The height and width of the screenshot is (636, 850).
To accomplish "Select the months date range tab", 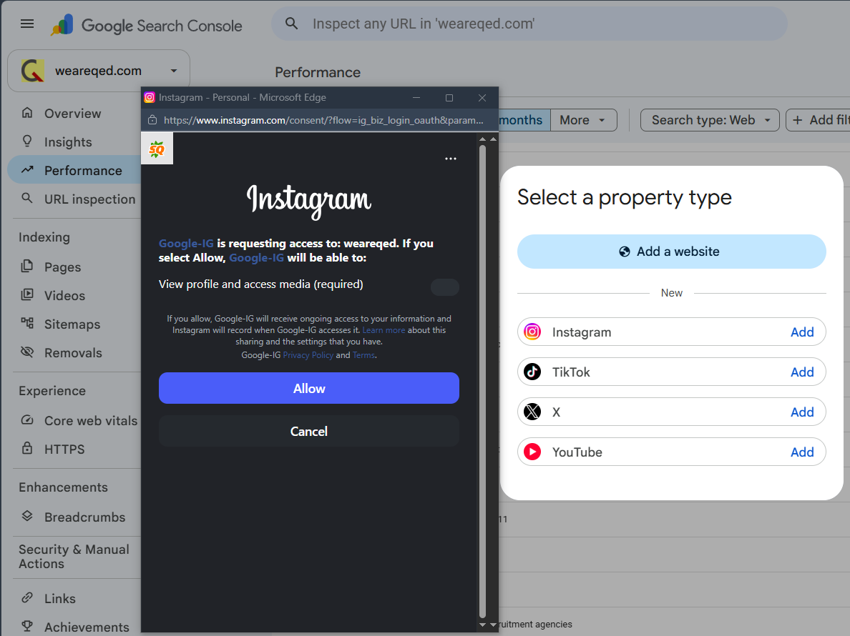I will click(520, 120).
